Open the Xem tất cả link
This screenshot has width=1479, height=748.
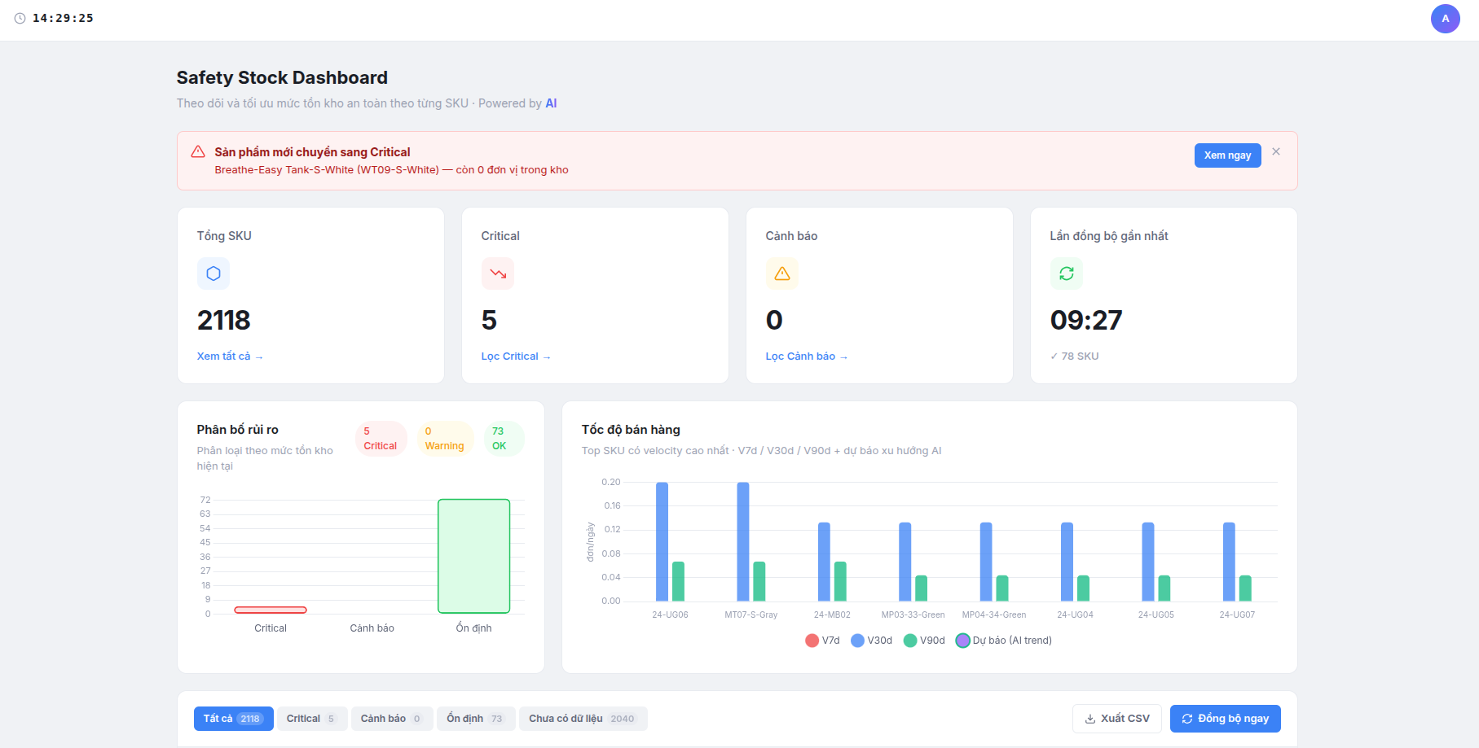[x=230, y=357]
